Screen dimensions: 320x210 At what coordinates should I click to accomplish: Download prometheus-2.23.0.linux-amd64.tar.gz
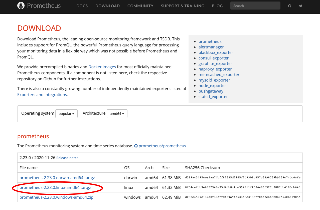(x=55, y=187)
